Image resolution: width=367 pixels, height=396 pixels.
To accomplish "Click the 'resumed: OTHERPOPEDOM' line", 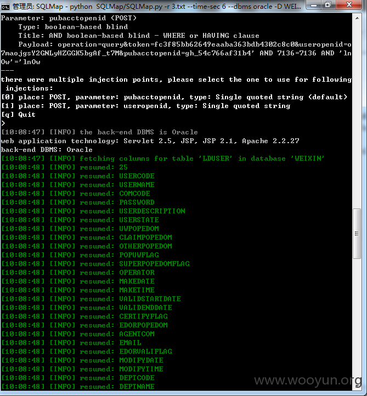I will coord(87,246).
